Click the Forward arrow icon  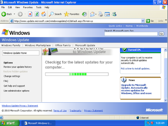click(20, 14)
